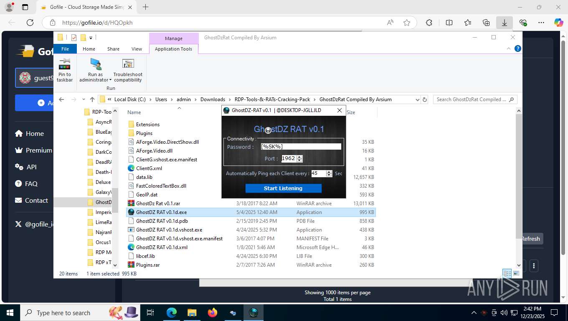Increase the ping interval seconds spinner

(329, 172)
